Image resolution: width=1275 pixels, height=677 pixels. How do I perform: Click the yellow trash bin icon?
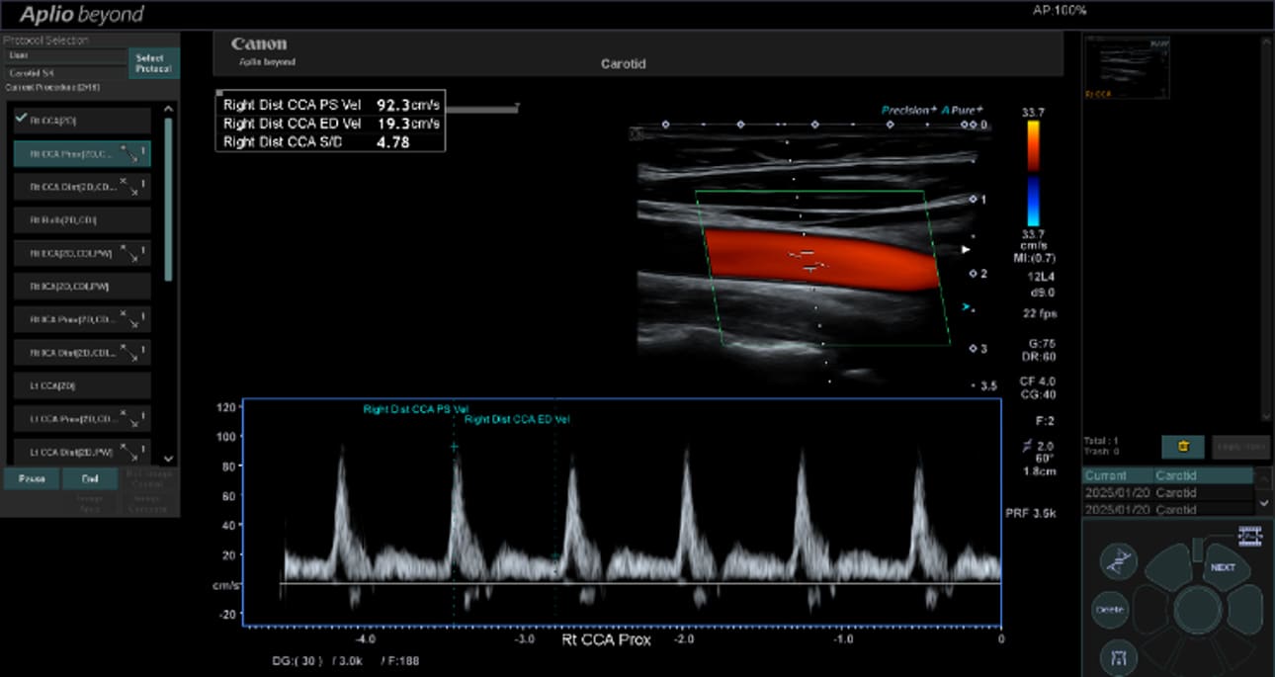(1182, 447)
